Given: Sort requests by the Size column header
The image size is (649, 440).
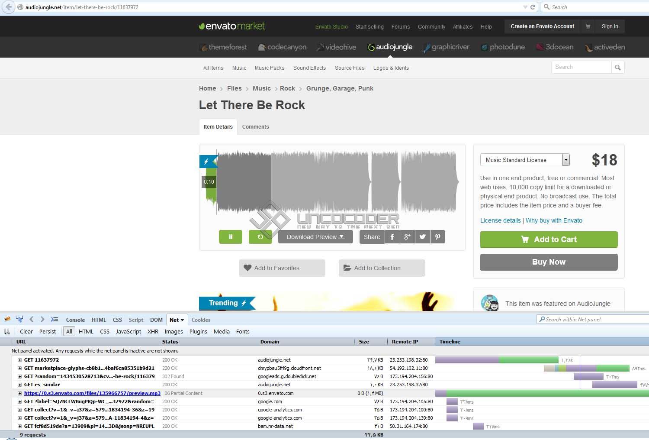Looking at the screenshot, I should tap(370, 342).
